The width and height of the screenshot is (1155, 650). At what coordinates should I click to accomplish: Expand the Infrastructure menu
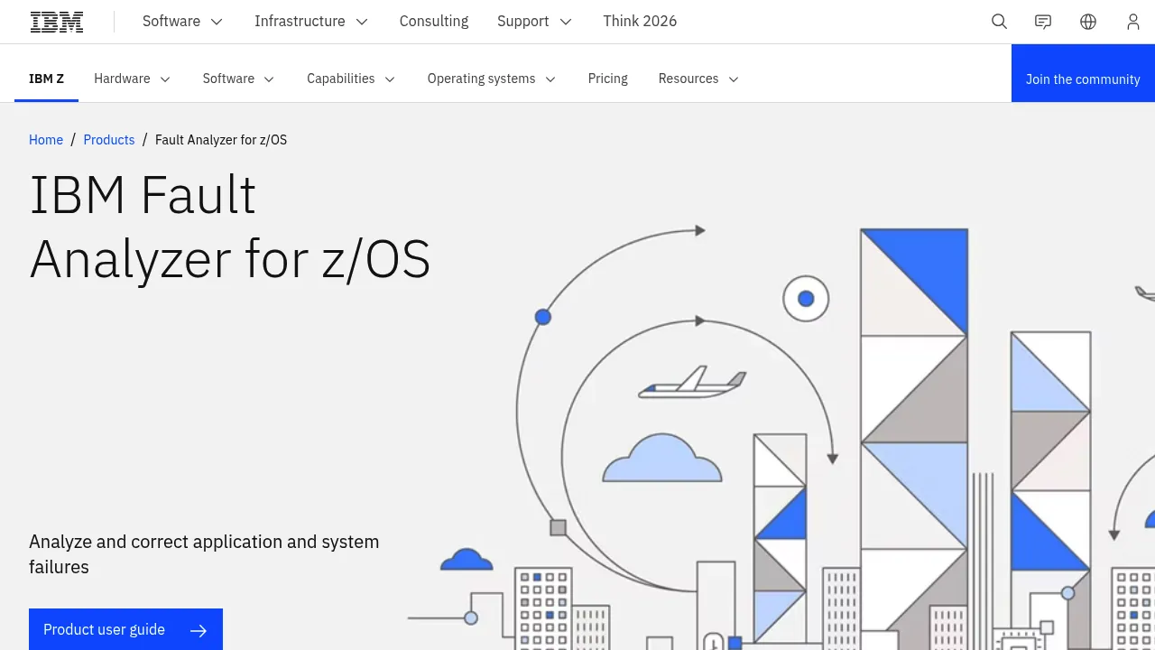pos(311,22)
